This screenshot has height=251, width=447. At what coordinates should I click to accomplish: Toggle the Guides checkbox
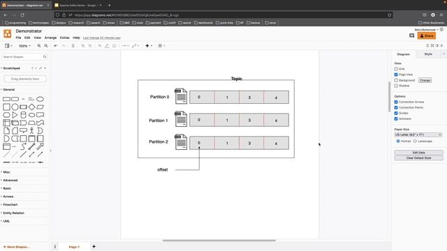point(396,113)
